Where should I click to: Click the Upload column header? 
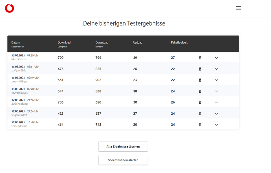click(x=138, y=43)
